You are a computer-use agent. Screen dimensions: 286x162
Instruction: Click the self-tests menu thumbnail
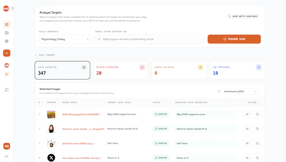click(x=51, y=143)
